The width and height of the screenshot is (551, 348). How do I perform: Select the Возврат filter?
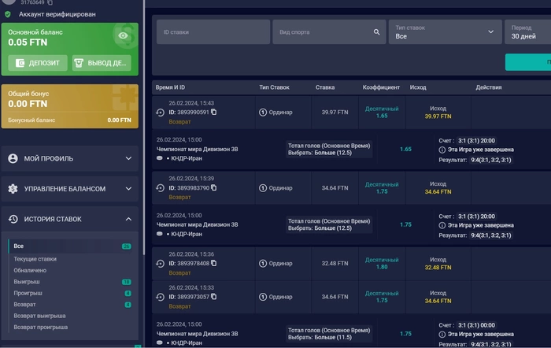24,304
